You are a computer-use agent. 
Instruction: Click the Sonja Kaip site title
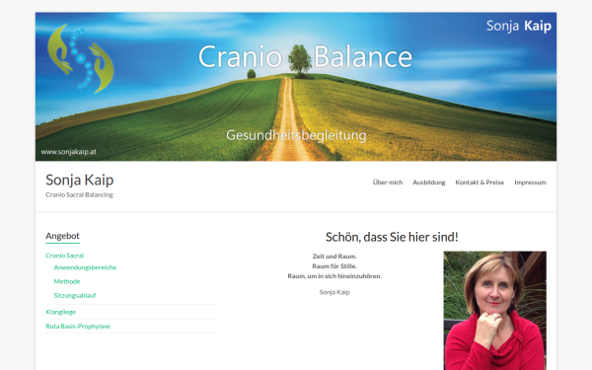click(79, 181)
